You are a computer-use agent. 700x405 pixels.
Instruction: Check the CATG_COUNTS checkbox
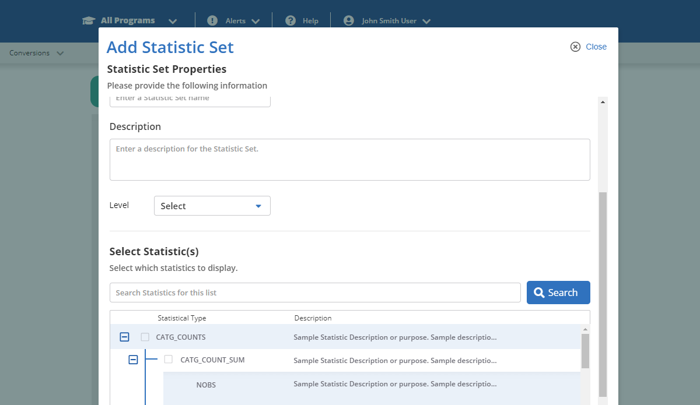[145, 337]
